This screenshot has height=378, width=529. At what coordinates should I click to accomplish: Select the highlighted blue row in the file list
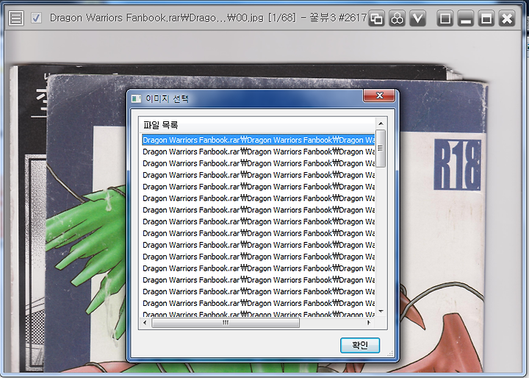click(x=259, y=140)
